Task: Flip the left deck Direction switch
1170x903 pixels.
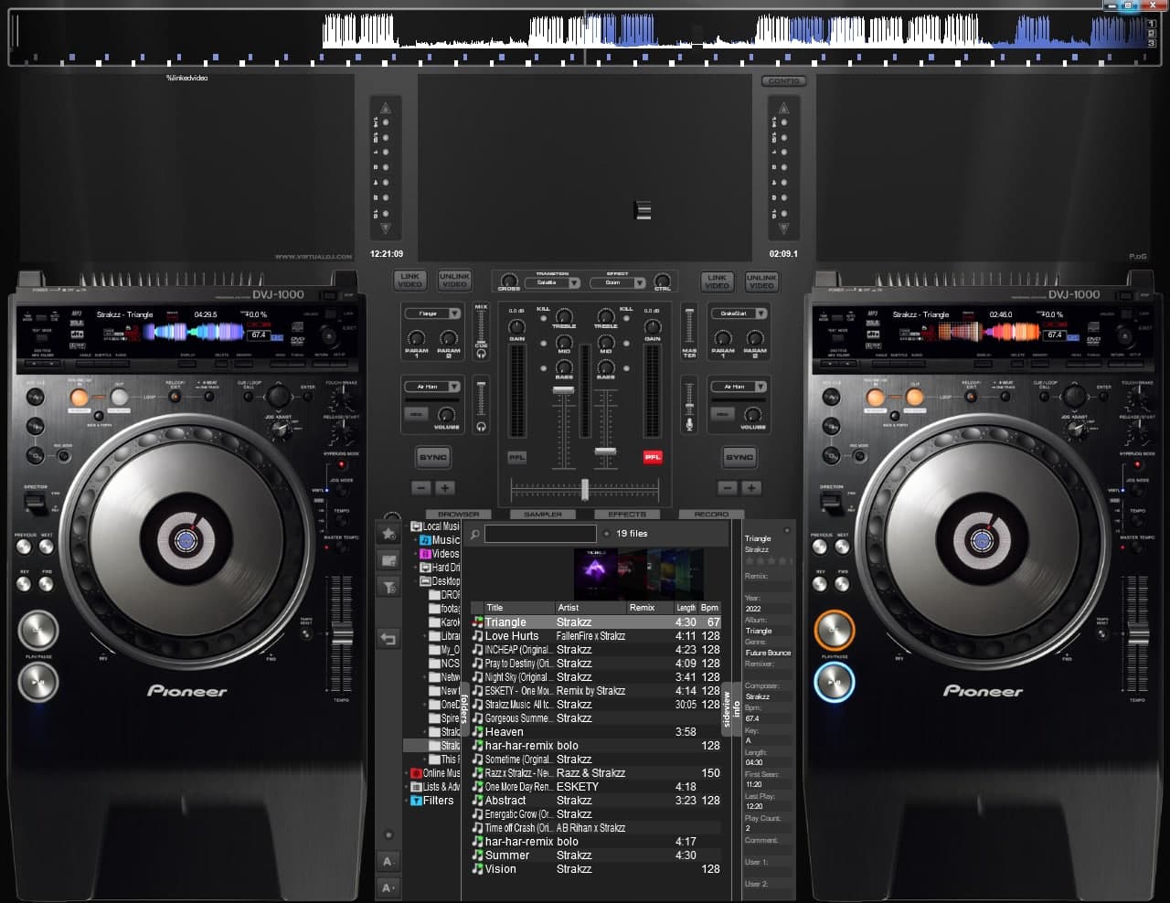Action: point(35,504)
